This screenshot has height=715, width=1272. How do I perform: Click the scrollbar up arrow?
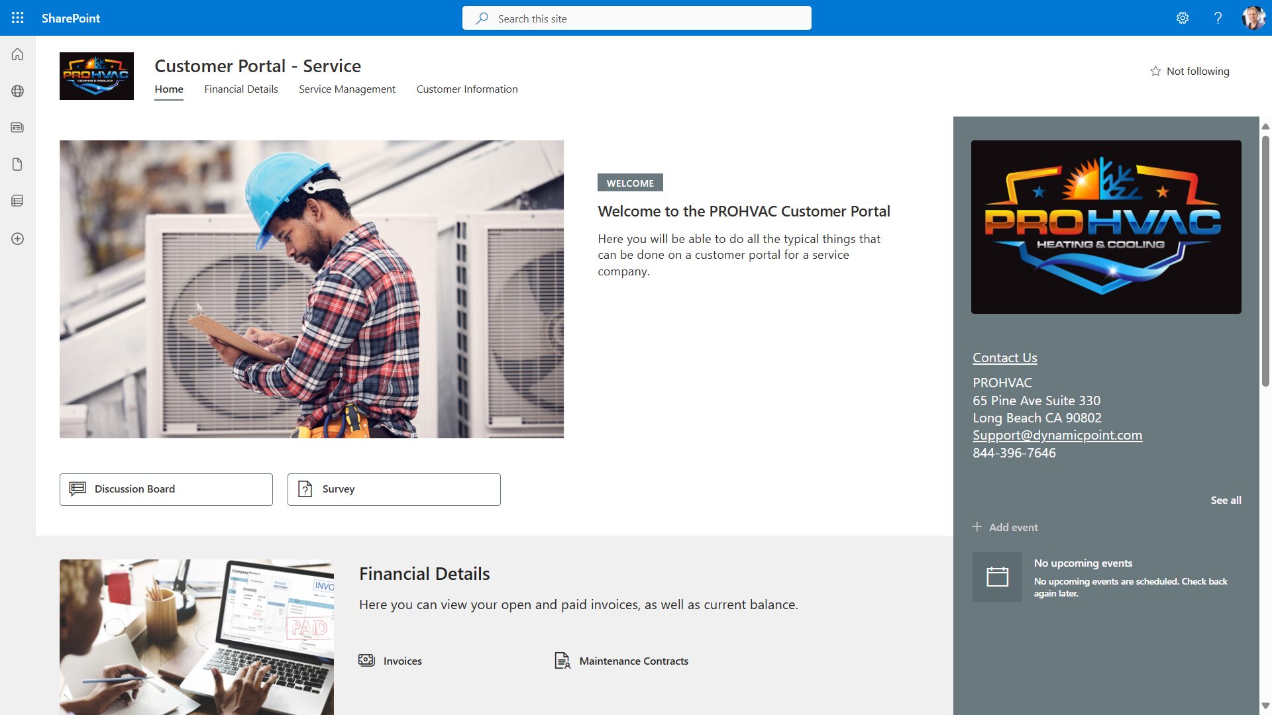click(1265, 126)
